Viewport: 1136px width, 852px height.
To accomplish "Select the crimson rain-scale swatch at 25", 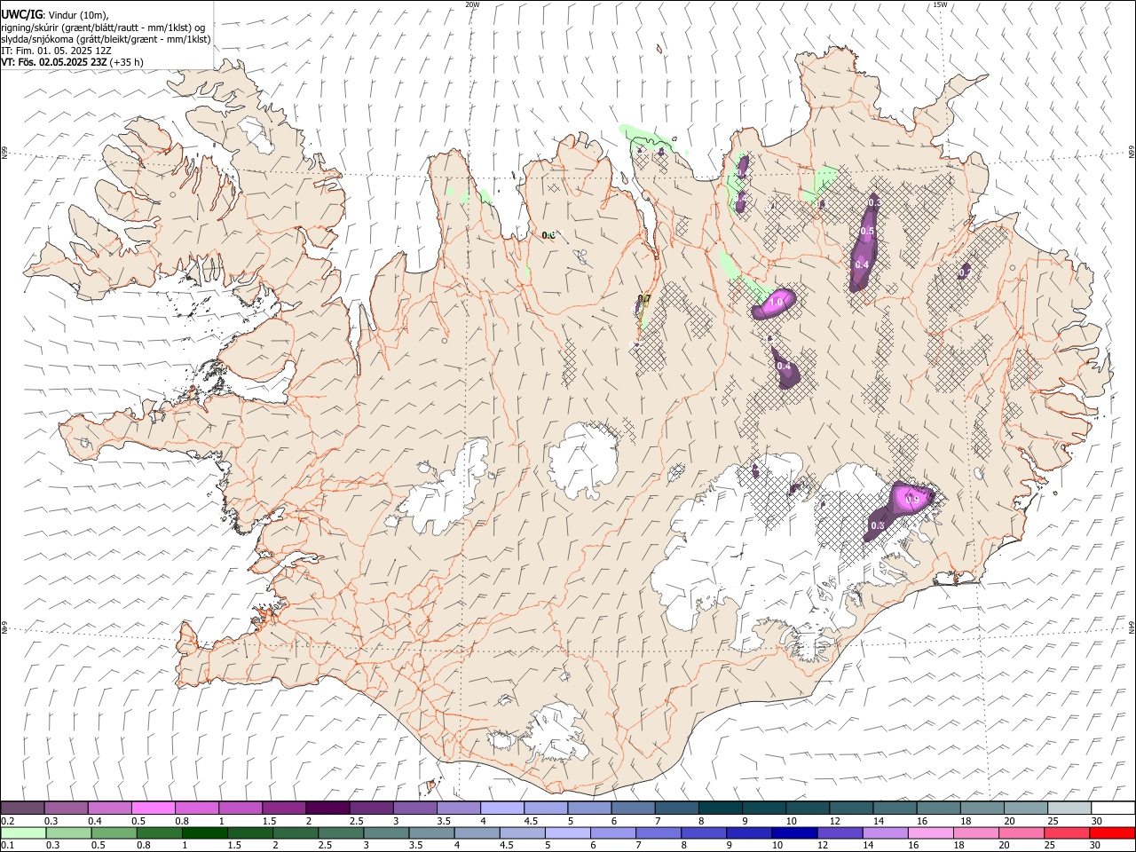I will (x=1067, y=832).
